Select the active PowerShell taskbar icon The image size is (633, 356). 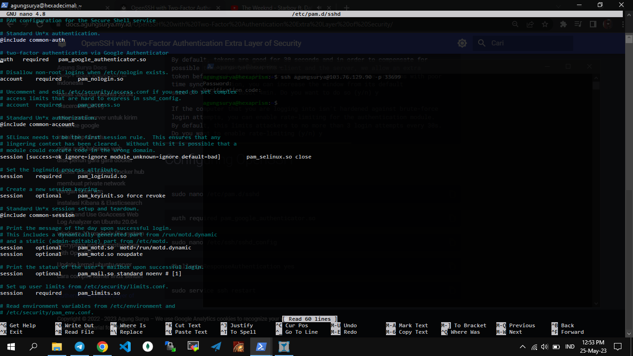coord(261,346)
